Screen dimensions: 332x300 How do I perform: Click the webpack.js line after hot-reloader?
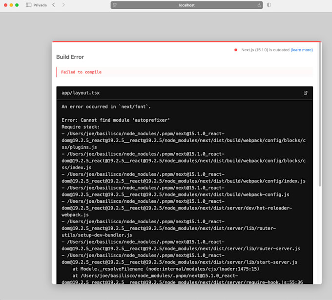click(x=75, y=215)
